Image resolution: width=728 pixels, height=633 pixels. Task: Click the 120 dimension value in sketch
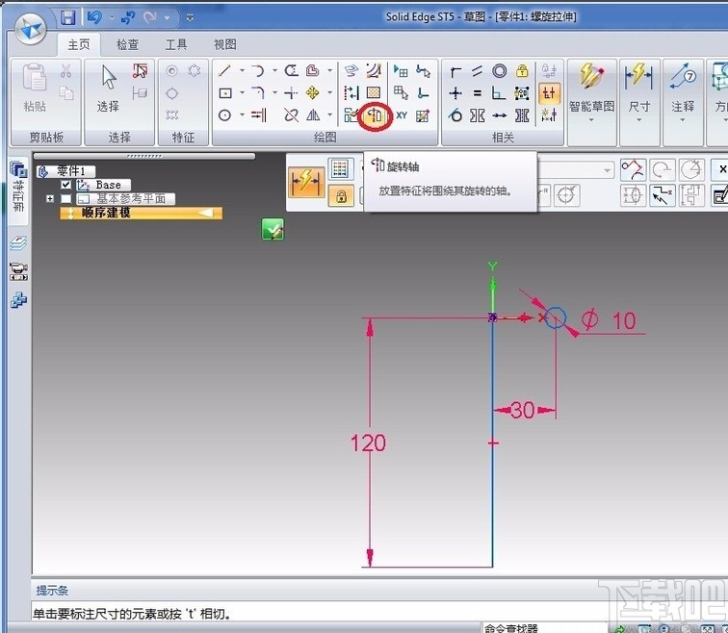pos(368,443)
